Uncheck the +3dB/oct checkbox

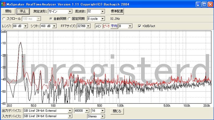(x=139, y=26)
